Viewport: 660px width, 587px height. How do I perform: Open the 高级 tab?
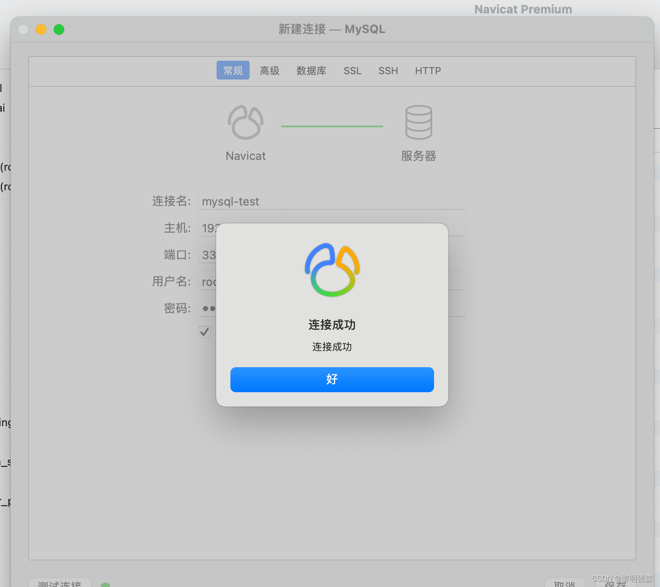(x=270, y=71)
